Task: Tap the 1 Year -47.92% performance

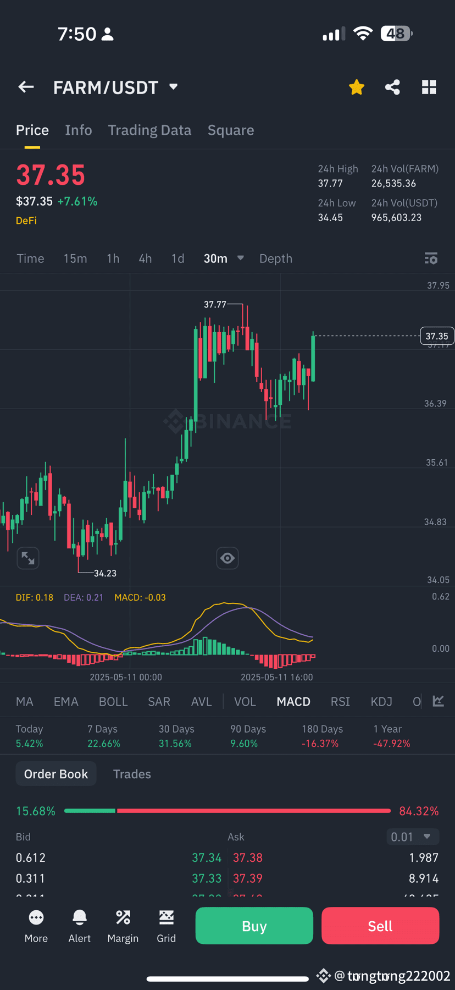Action: coord(392,736)
